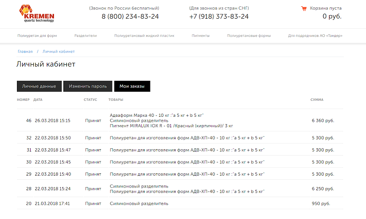This screenshot has width=366, height=219.
Task: Open 'Личный кабинет' breadcrumb link
Action: 59,52
